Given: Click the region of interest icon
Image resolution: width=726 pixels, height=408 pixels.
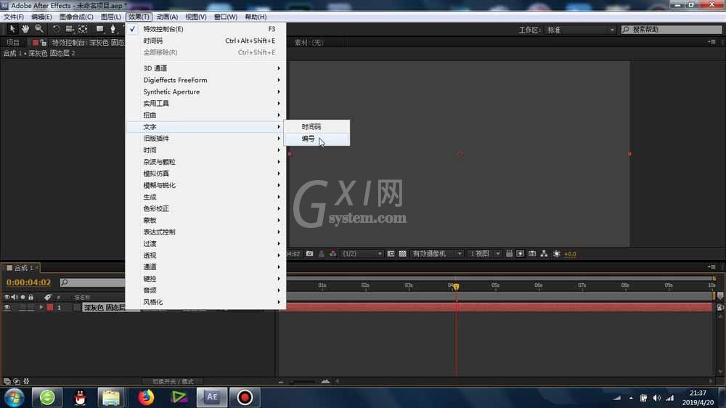Looking at the screenshot, I should pyautogui.click(x=391, y=254).
